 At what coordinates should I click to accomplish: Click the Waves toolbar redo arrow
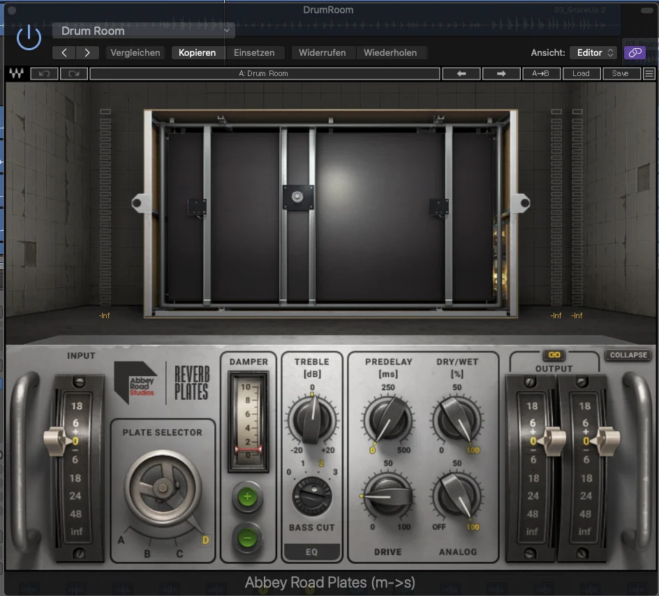coord(74,73)
